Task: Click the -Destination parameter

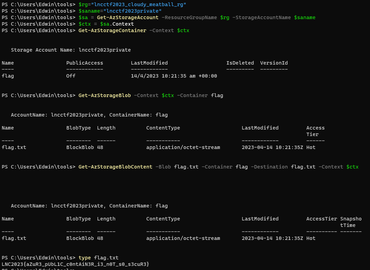Action: click(269, 167)
